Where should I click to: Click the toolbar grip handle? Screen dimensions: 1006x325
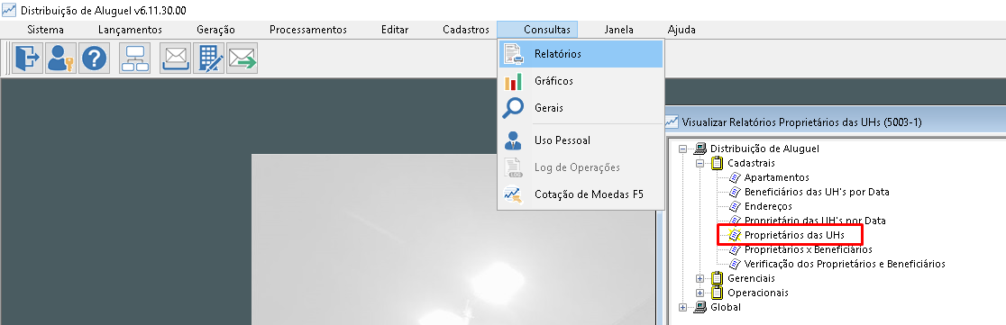(x=7, y=59)
